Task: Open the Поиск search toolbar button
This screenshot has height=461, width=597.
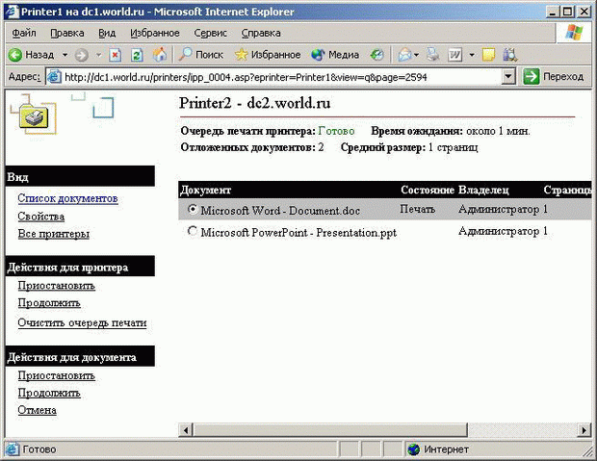Action: pyautogui.click(x=201, y=55)
